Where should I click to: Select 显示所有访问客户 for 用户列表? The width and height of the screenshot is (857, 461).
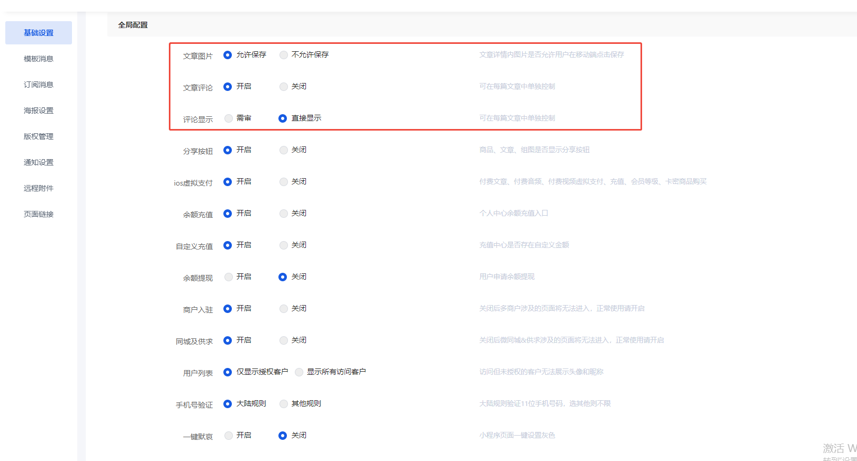300,372
